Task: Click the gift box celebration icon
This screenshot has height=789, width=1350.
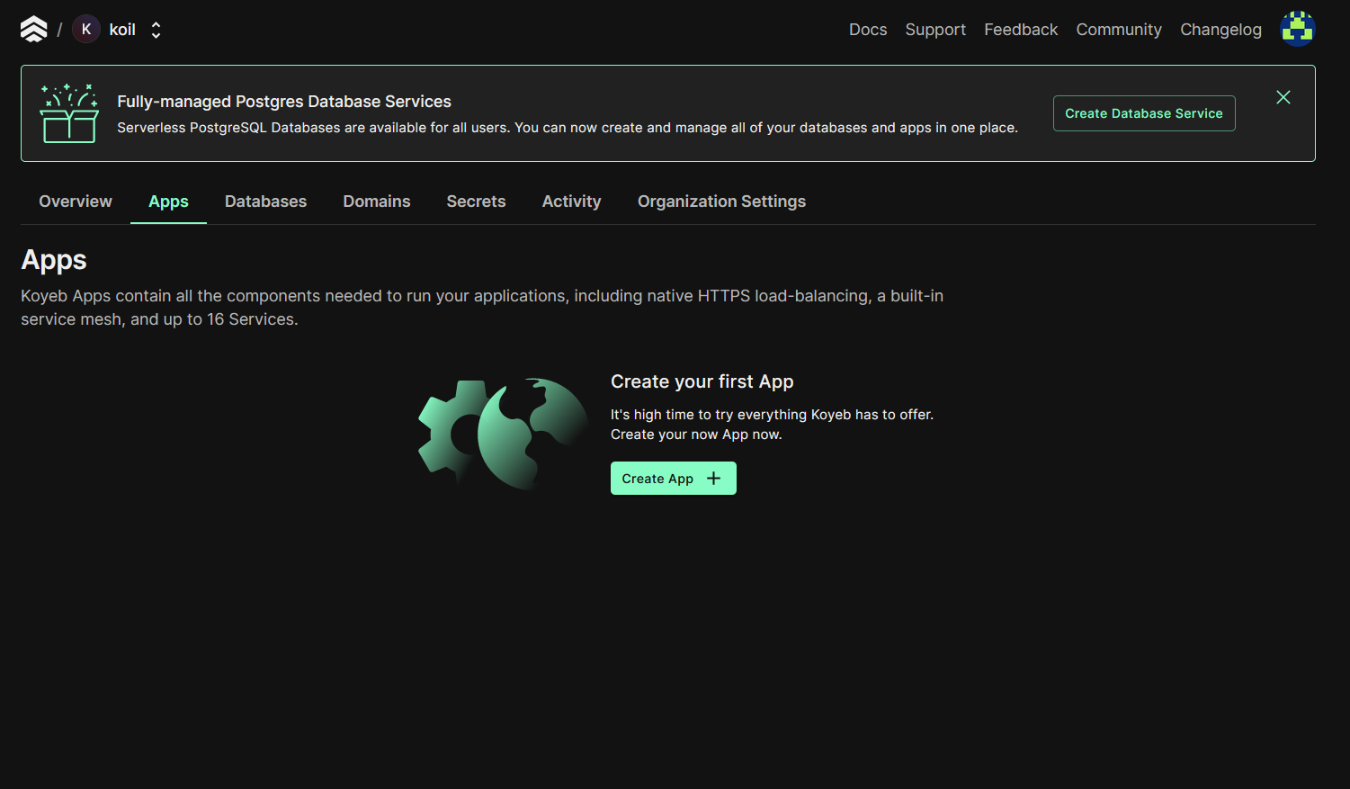Action: [x=69, y=113]
